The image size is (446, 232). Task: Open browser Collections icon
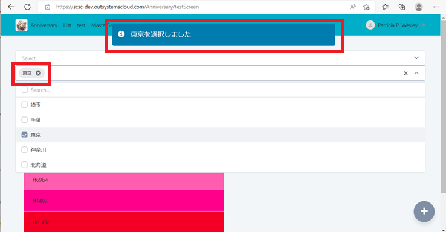coord(402,7)
